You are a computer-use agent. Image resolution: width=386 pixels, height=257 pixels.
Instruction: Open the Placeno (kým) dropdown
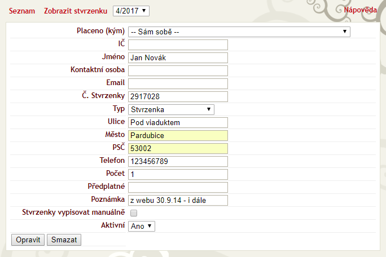pyautogui.click(x=239, y=32)
